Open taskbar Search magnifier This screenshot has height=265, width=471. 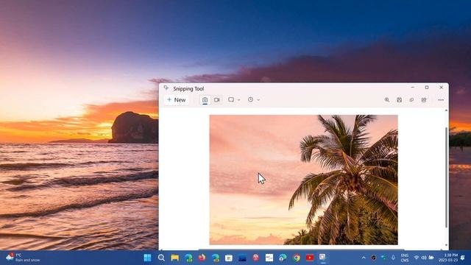161,258
